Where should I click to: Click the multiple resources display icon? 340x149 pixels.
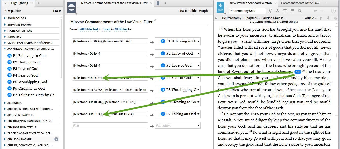pos(292,11)
